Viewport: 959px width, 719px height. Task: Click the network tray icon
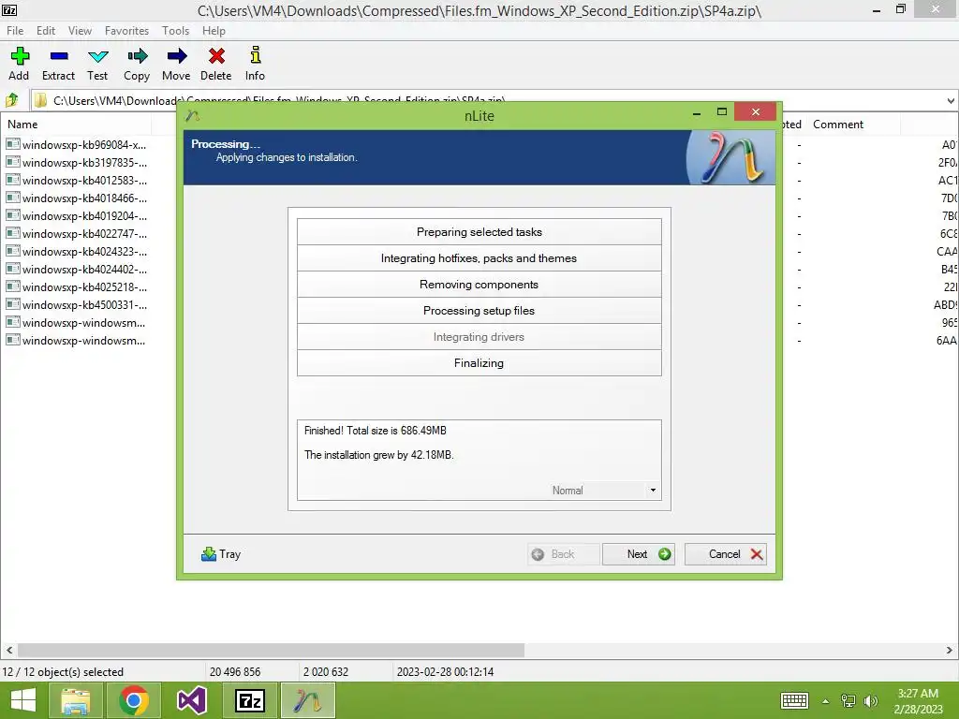848,700
